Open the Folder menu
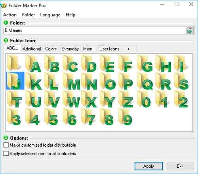This screenshot has width=198, height=174. 29,15
